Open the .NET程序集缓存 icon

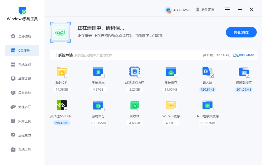(208, 105)
